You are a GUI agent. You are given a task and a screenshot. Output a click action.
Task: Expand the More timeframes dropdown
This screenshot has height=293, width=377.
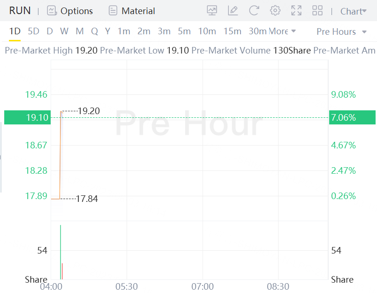point(282,31)
